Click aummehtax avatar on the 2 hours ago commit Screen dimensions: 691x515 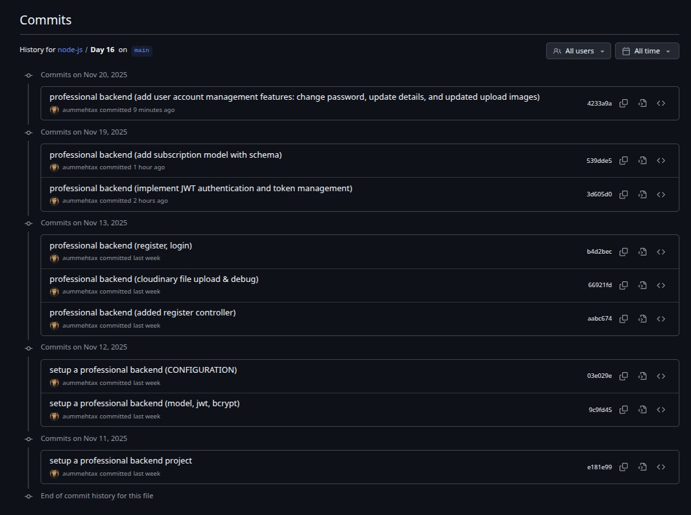[x=54, y=200]
